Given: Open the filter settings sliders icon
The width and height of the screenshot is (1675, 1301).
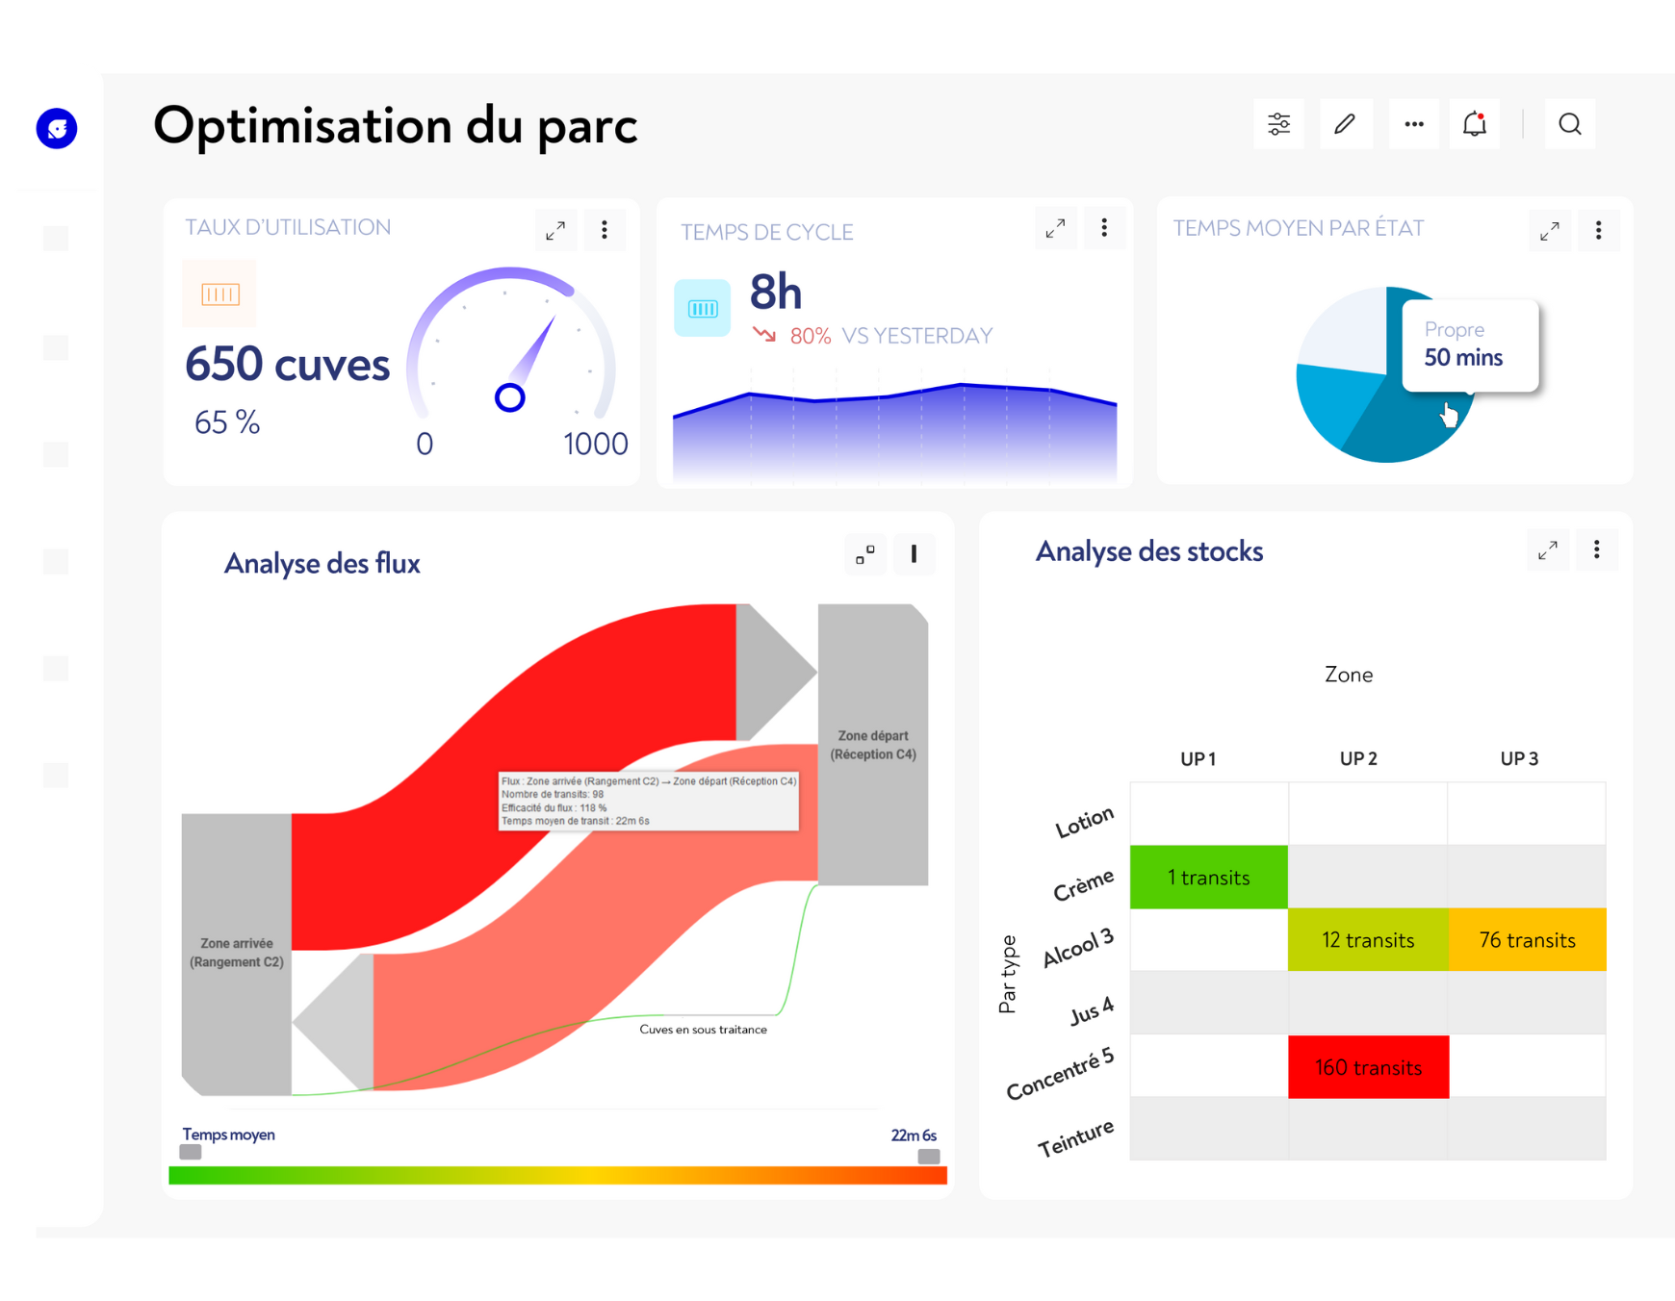Looking at the screenshot, I should [x=1278, y=124].
